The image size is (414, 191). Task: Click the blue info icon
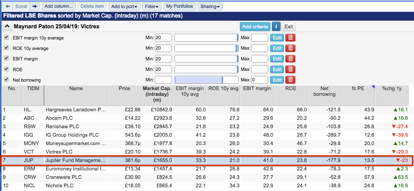click(276, 26)
